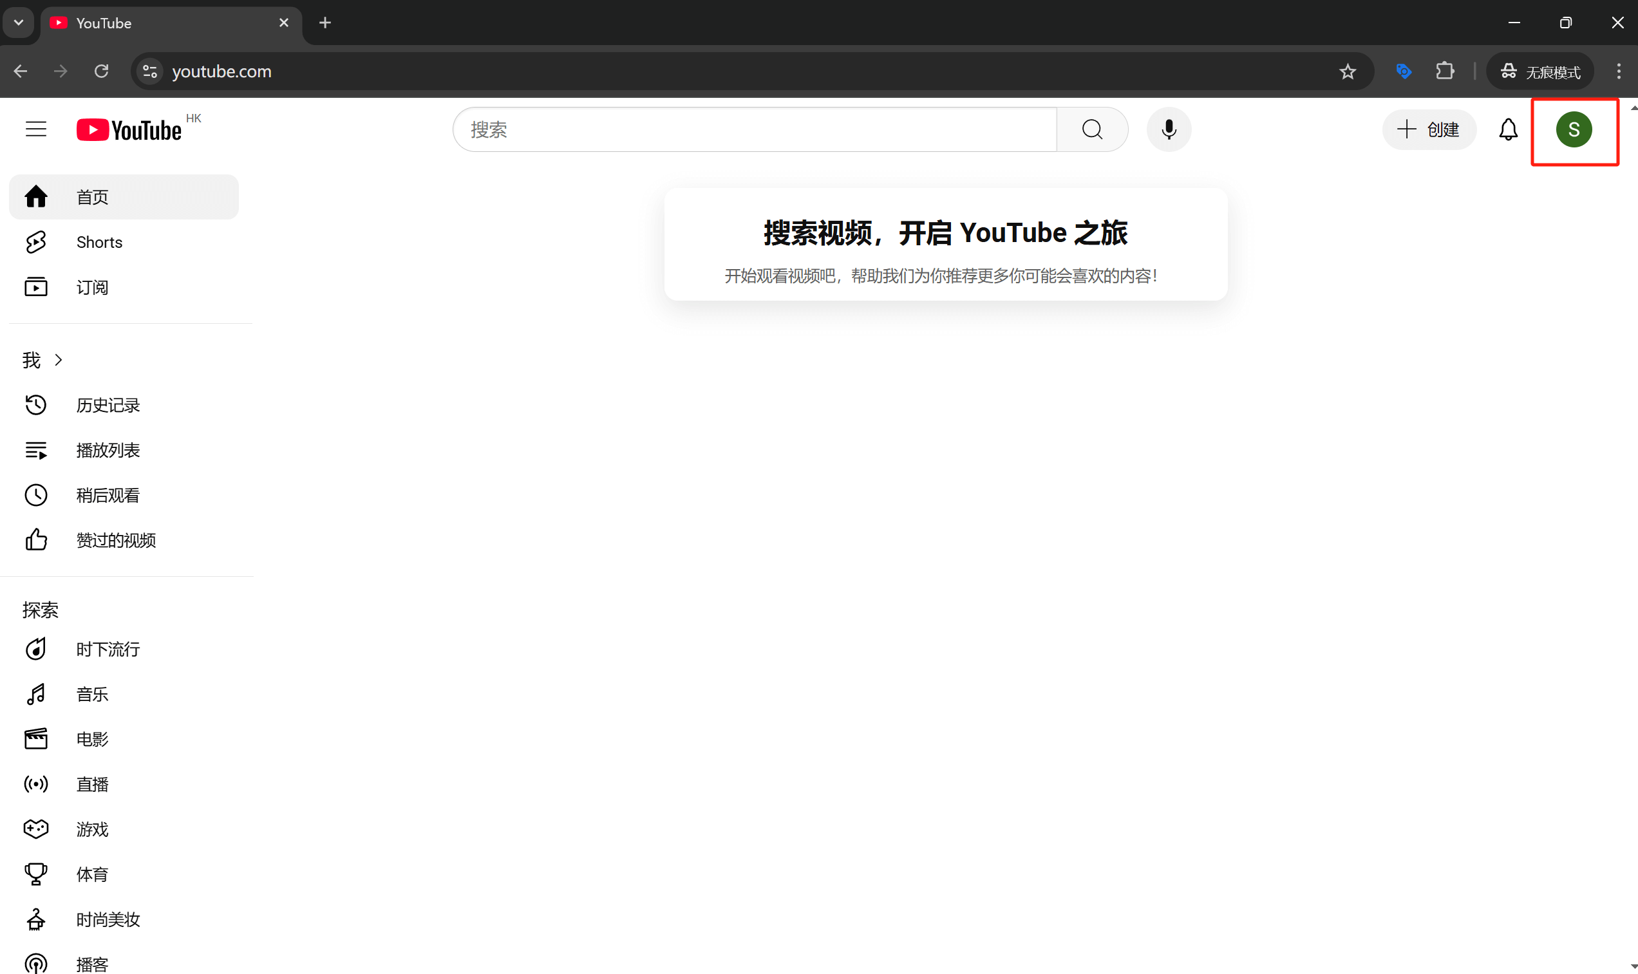Select 赞过的视频 in the sidebar
The height and width of the screenshot is (974, 1638).
(116, 540)
